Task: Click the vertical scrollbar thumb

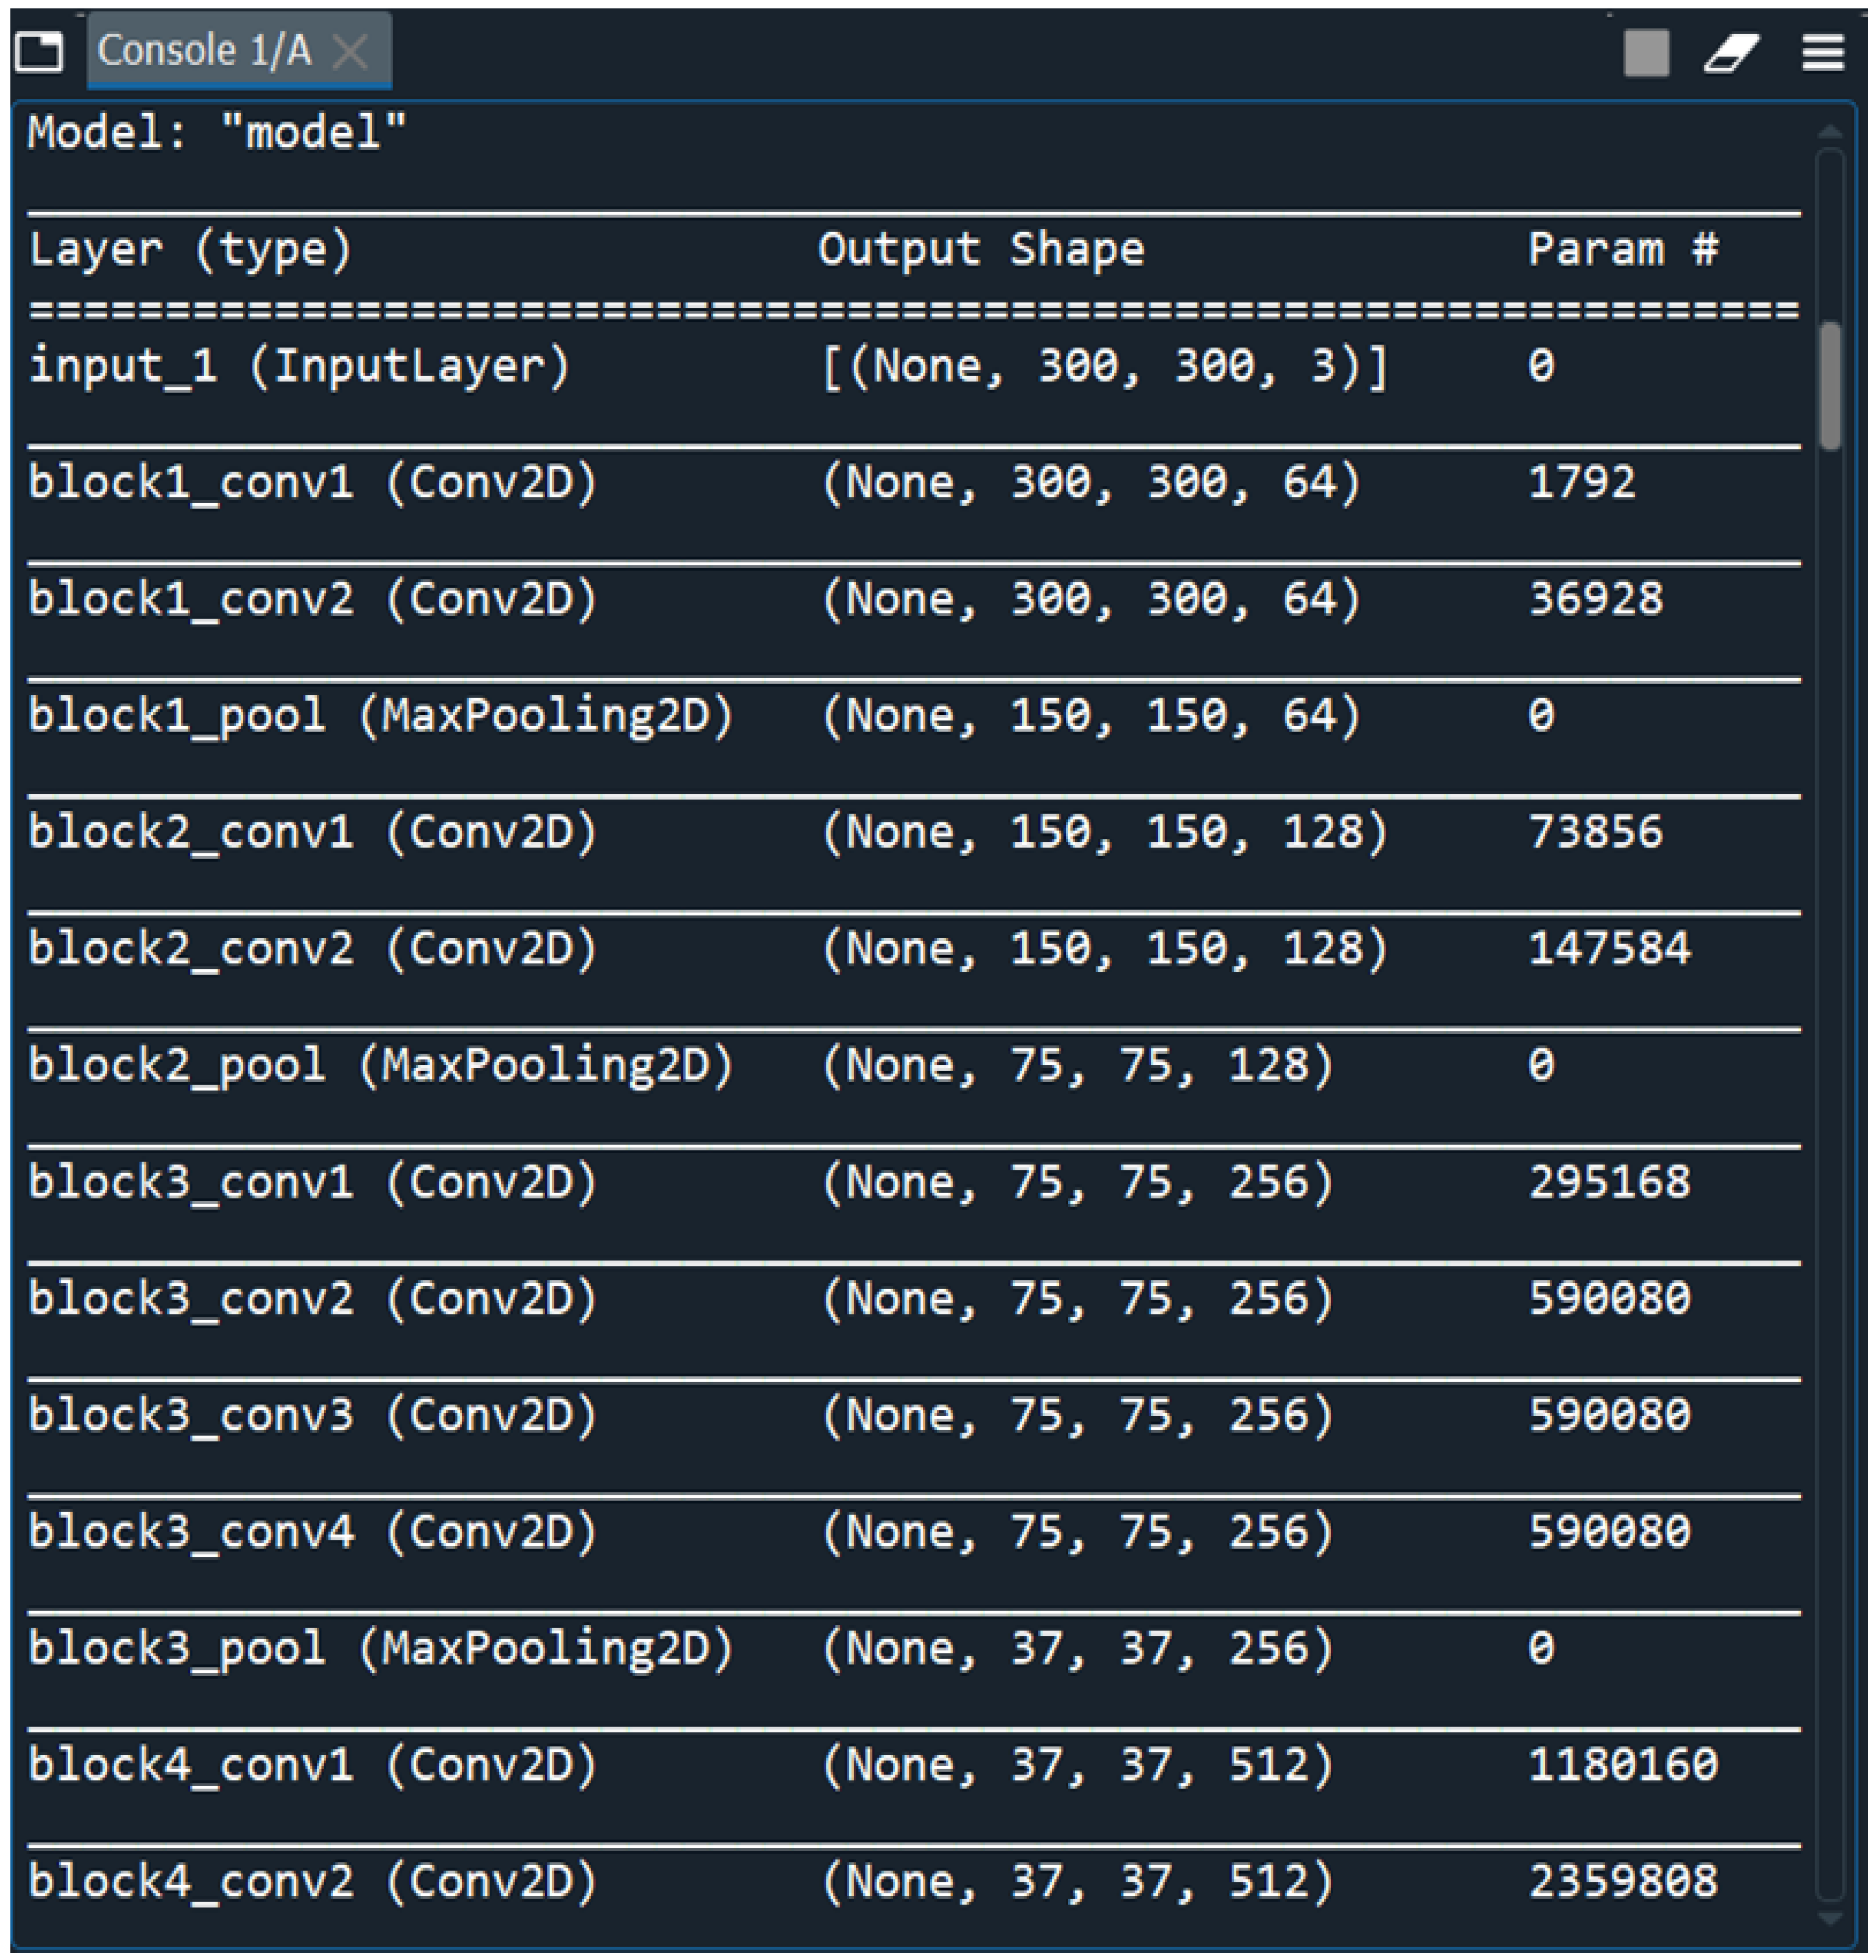Action: [1829, 385]
